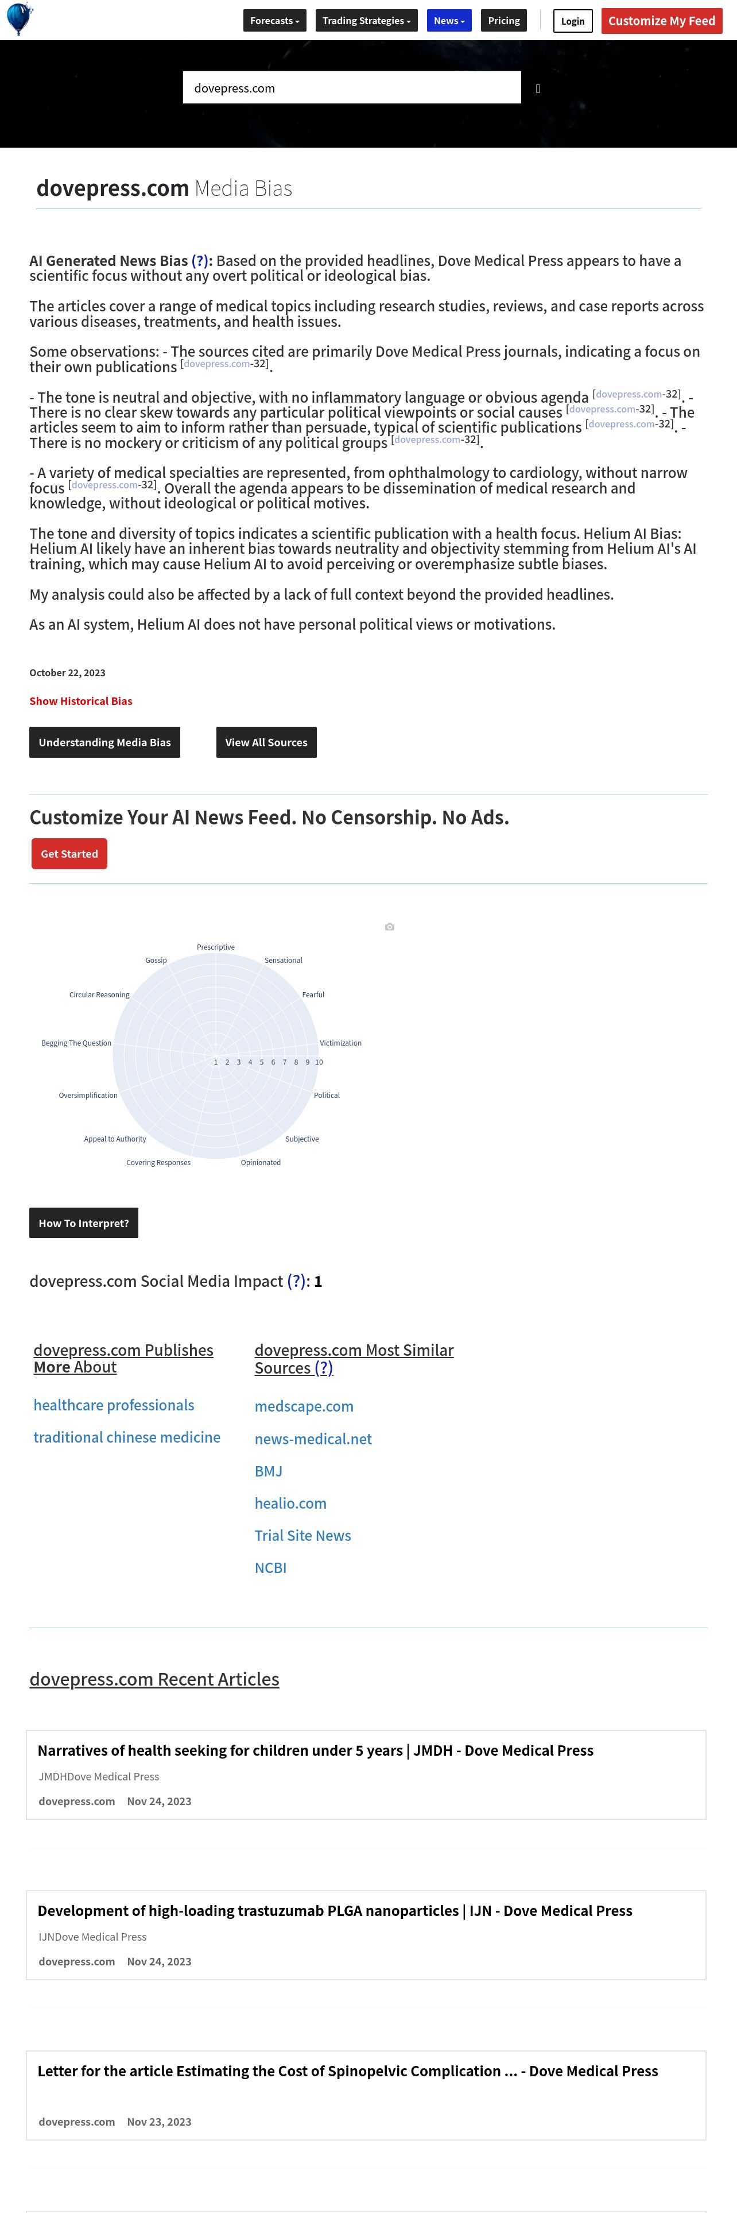Click the Login button
The image size is (737, 2213).
point(572,21)
